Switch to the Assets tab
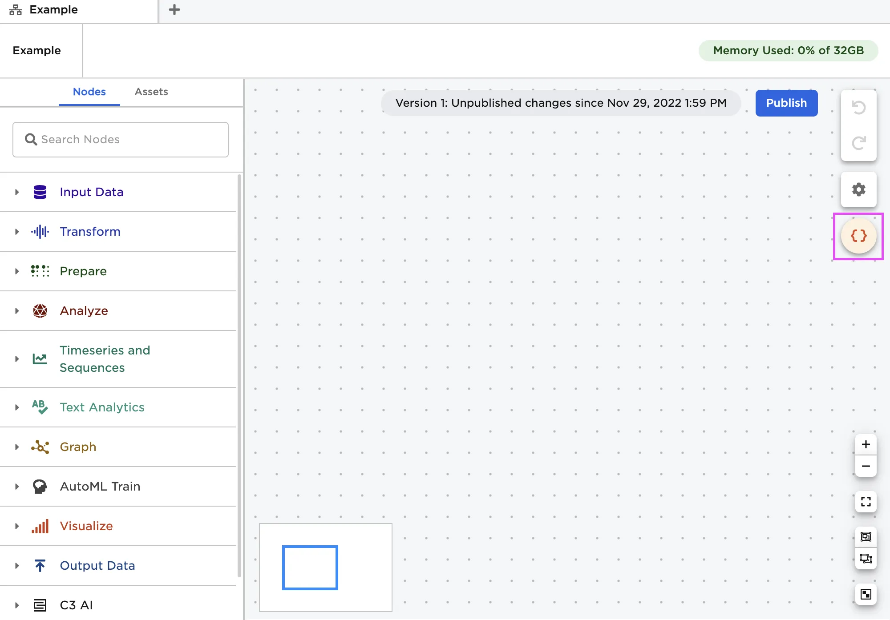Image resolution: width=890 pixels, height=620 pixels. pyautogui.click(x=151, y=92)
